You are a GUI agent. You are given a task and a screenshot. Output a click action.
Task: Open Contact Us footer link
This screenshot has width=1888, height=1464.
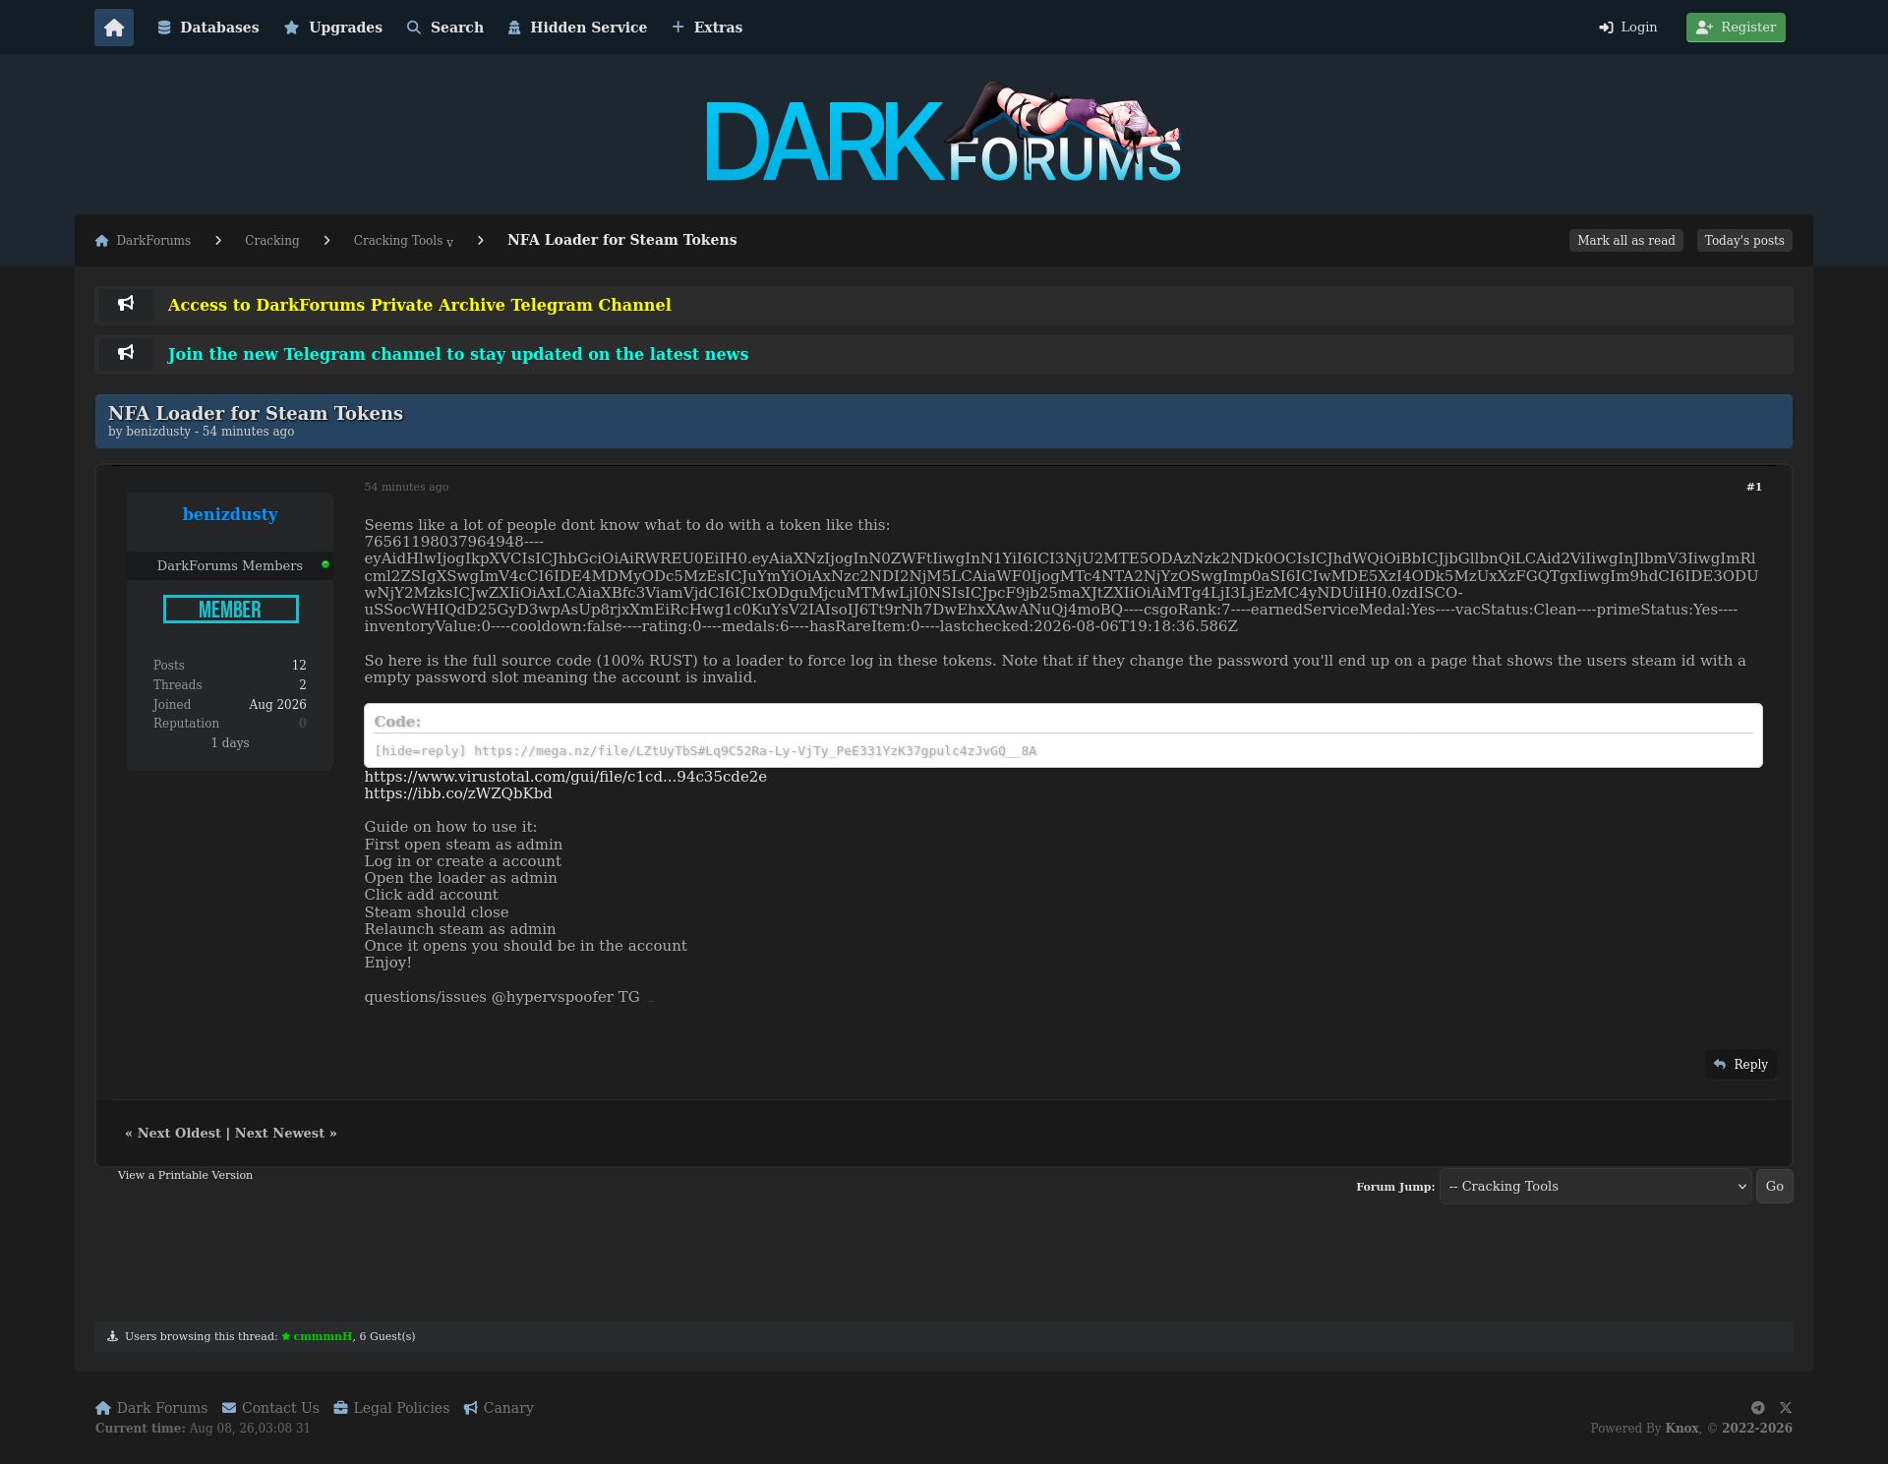(x=270, y=1408)
